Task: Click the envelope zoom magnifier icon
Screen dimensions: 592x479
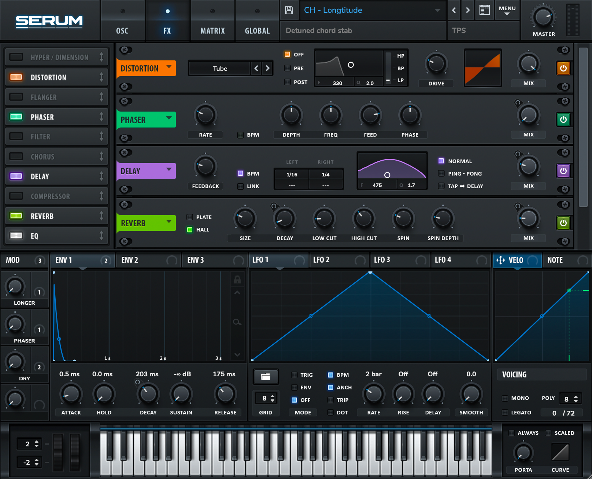Action: tap(237, 322)
